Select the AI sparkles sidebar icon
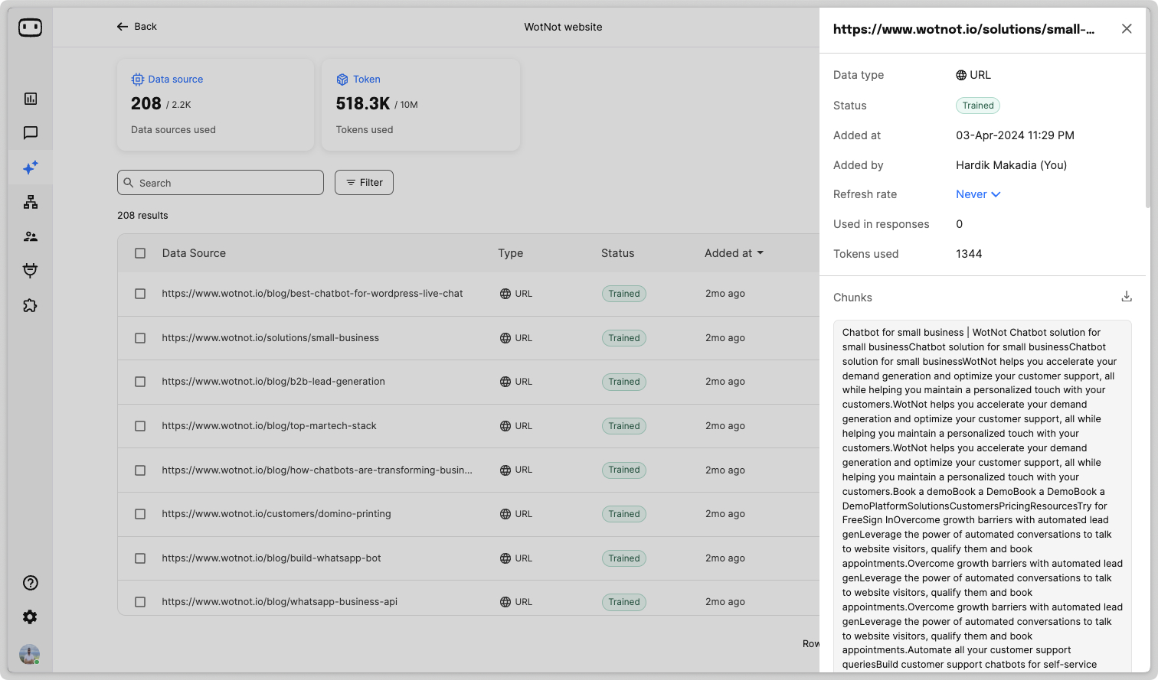1158x680 pixels. click(x=31, y=168)
